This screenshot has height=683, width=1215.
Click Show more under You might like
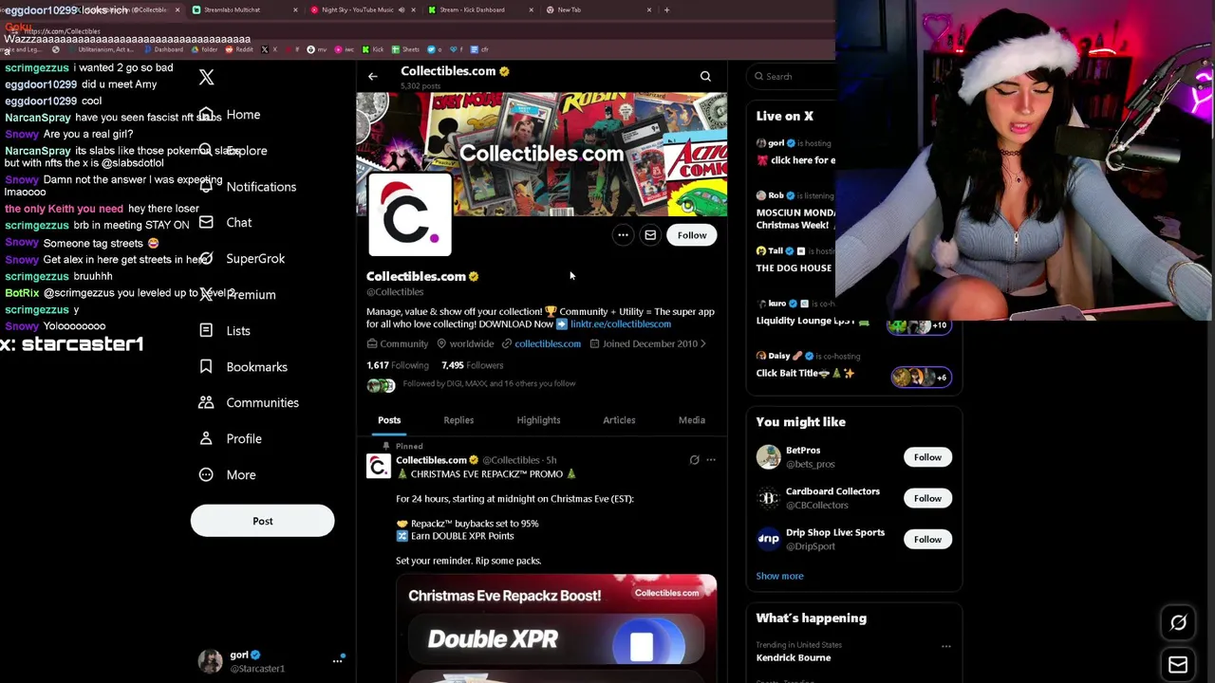point(779,576)
